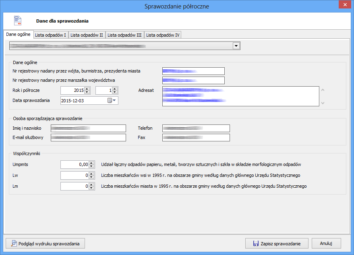354x255 pixels.
Task: Decrease the Lw value with down arrow
Action: [91, 177]
